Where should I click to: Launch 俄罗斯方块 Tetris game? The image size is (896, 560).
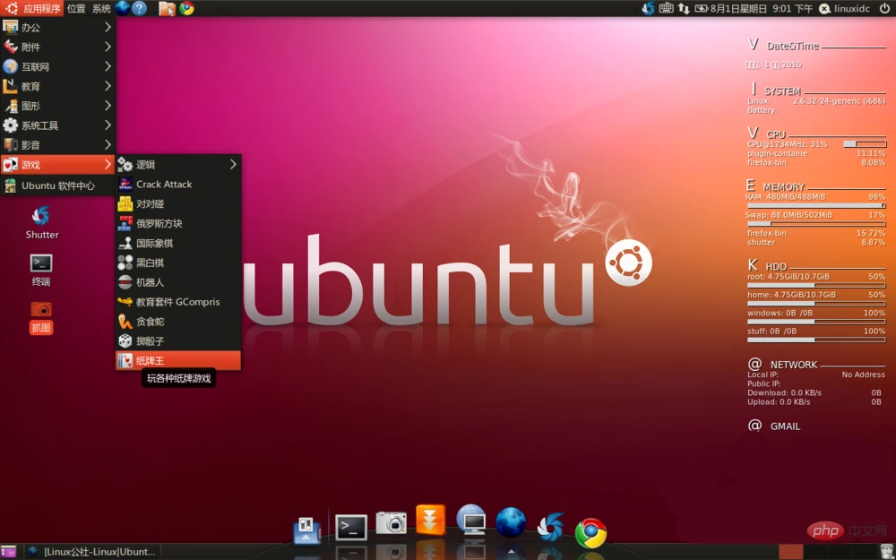click(177, 223)
